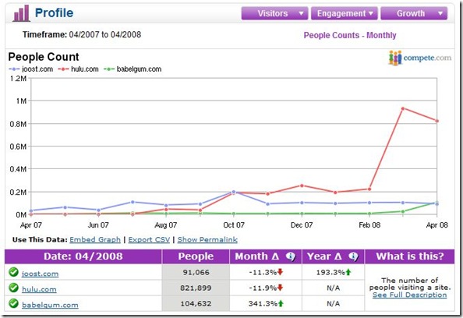Click the 193.3% year change value

330,272
